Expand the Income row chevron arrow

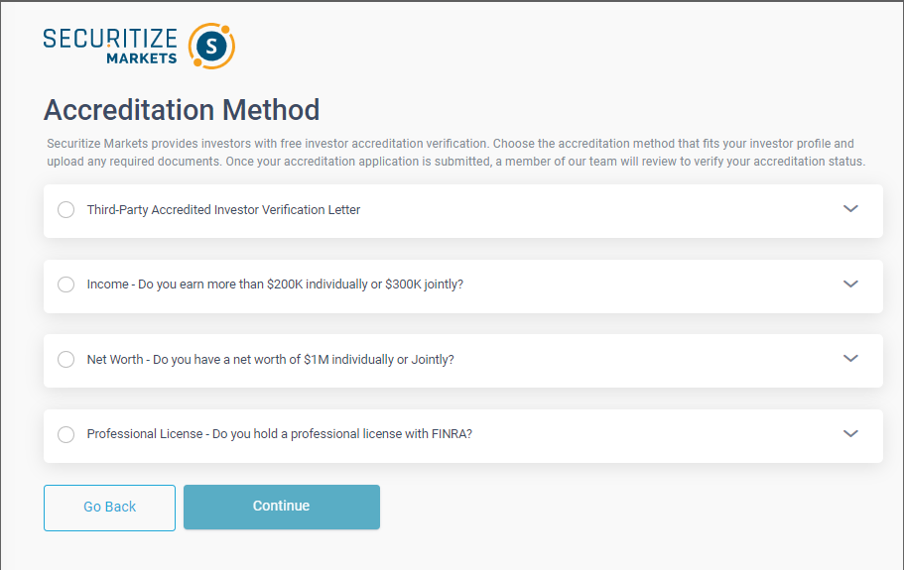coord(851,284)
